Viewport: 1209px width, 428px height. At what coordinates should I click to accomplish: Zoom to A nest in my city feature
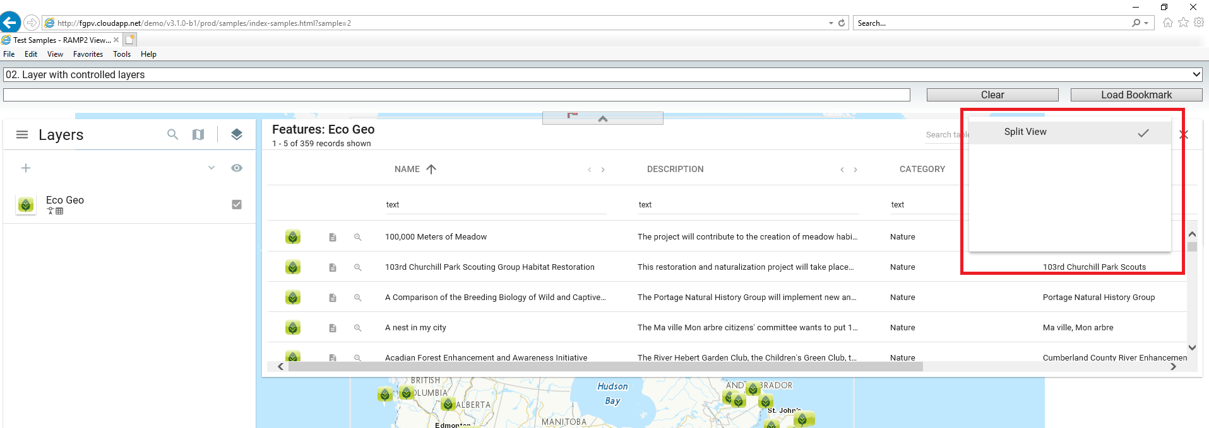[x=357, y=328]
